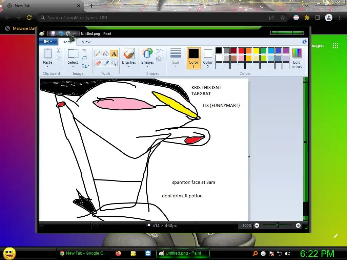Click the Chrome bookmark star icon
This screenshot has width=347, height=260.
click(x=283, y=18)
